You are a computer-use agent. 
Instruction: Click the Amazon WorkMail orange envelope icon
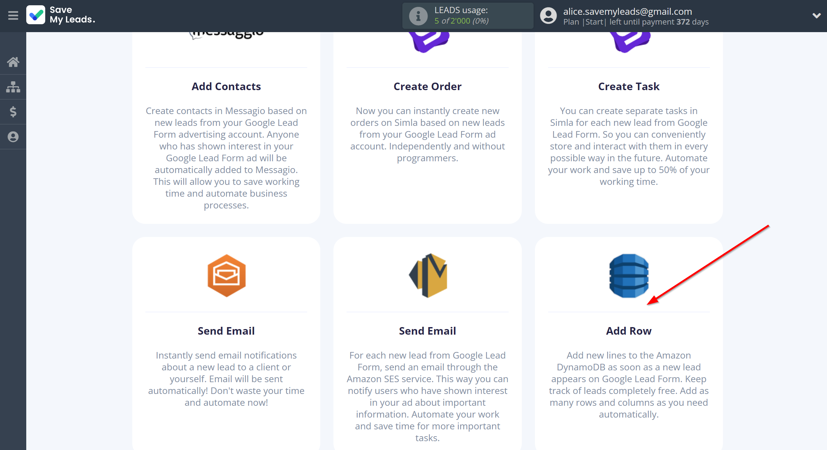click(x=226, y=276)
